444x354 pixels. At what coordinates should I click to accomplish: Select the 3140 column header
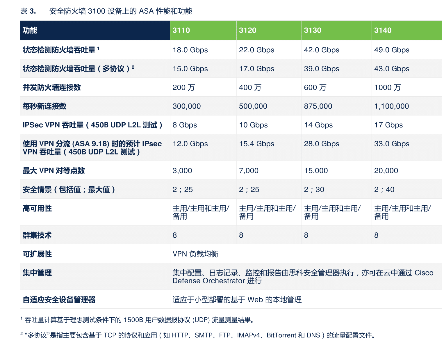[x=383, y=30]
